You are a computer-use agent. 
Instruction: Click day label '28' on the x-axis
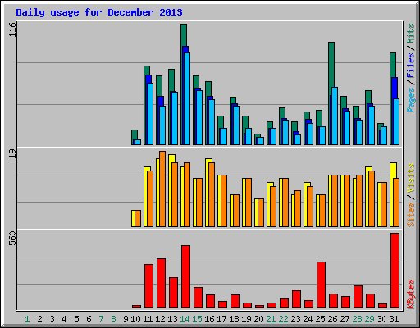point(357,319)
